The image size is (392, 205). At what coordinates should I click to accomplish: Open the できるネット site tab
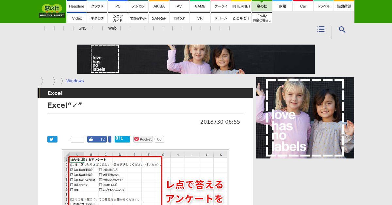[138, 18]
